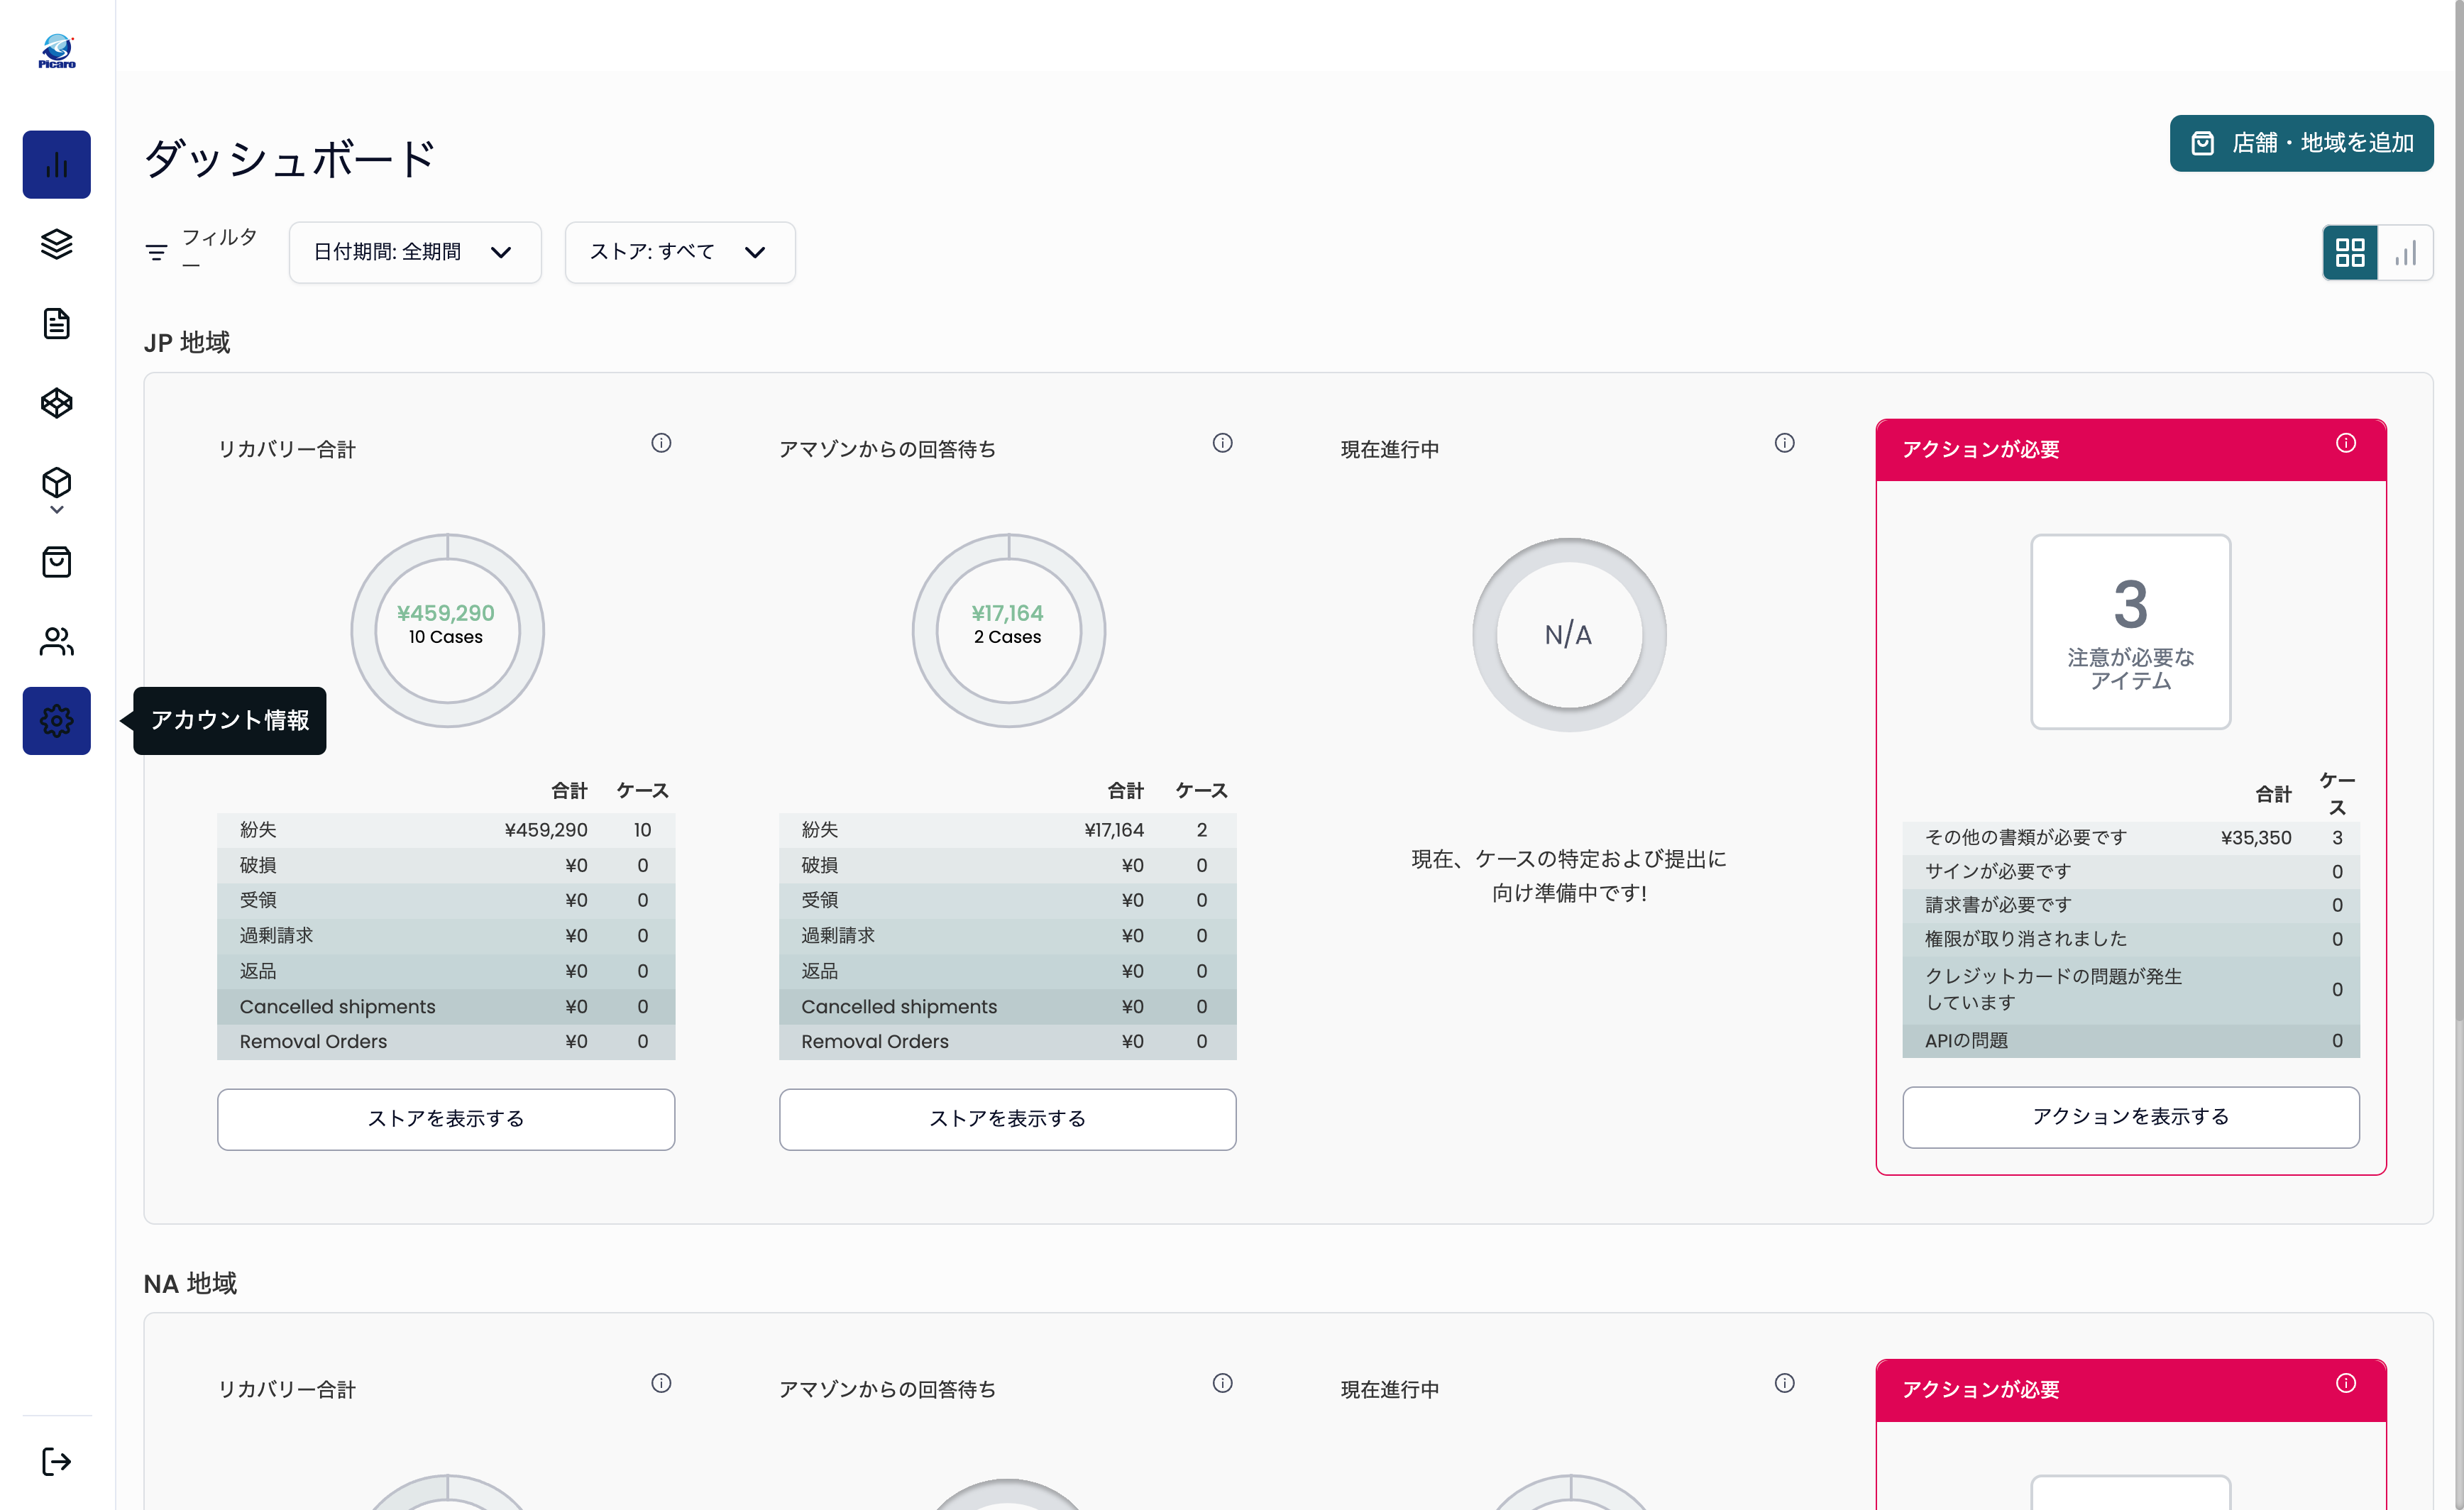
Task: Click the Picaro logo
Action: [57, 52]
